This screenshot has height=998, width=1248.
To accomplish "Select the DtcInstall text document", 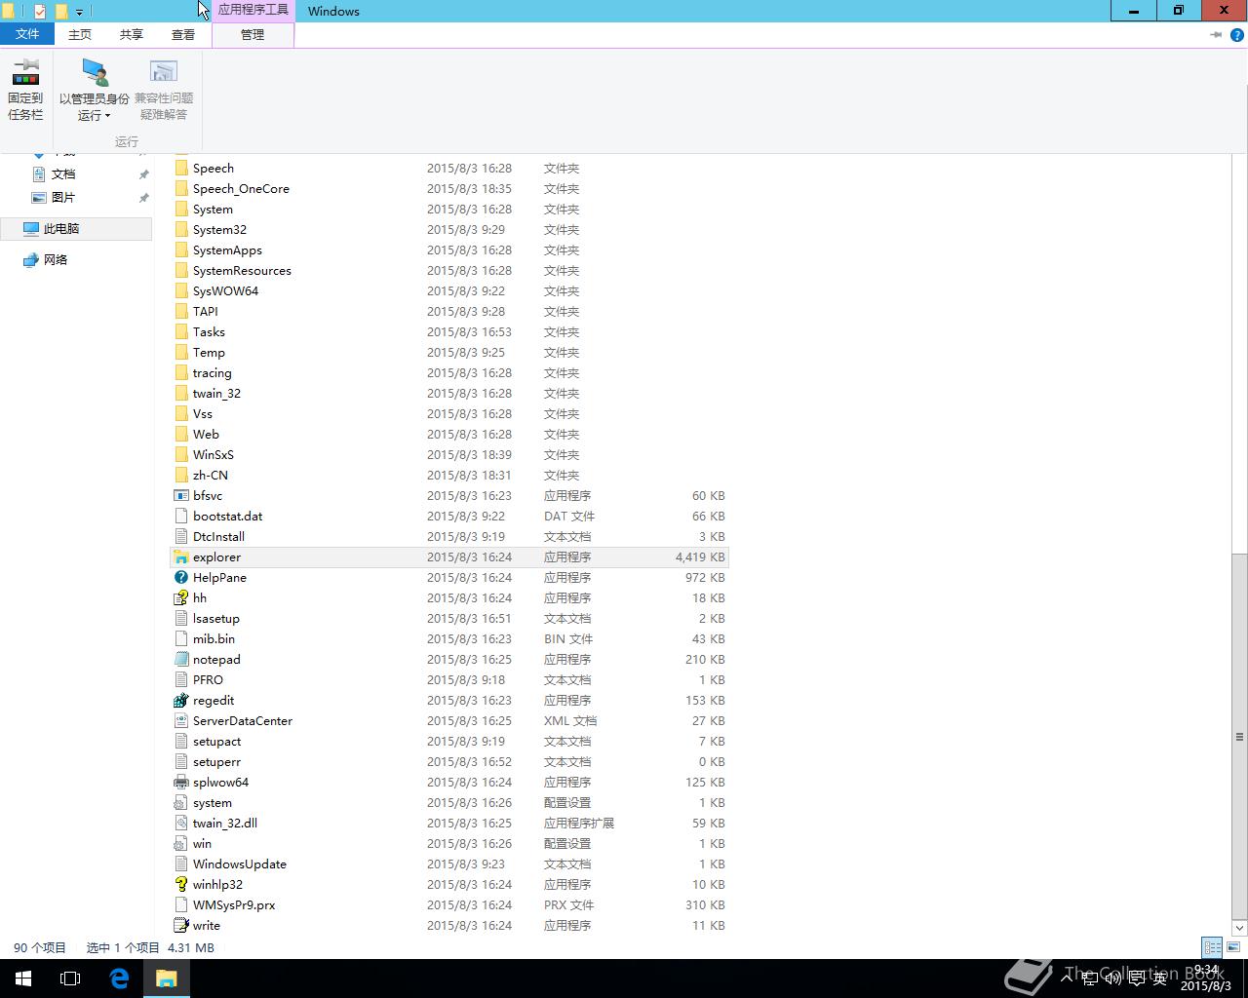I will 448,536.
